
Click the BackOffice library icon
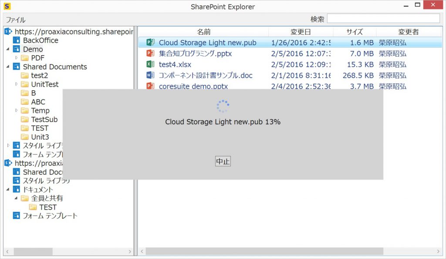(x=17, y=41)
